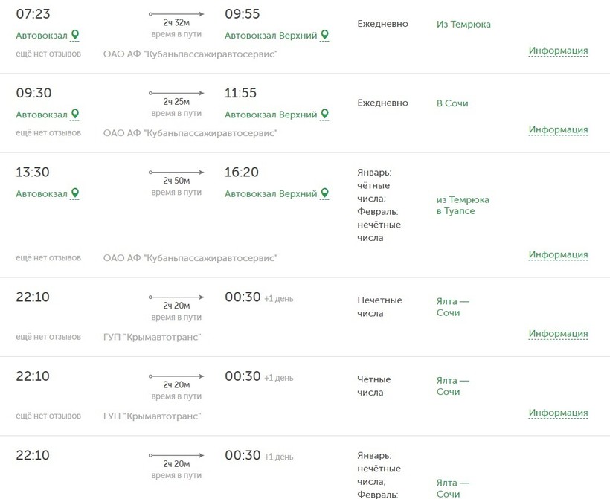Open Информация for the 07:23 trip
The height and width of the screenshot is (499, 610).
558,51
